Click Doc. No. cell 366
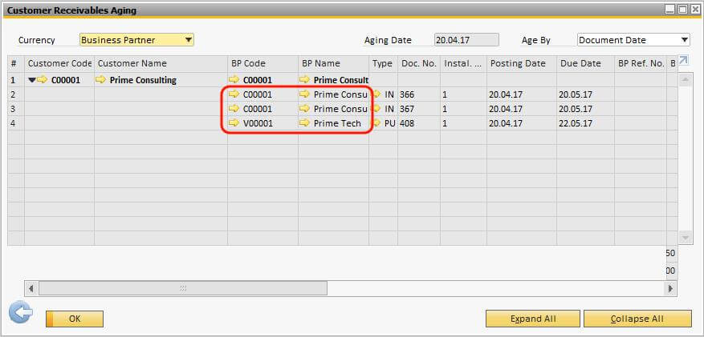The image size is (704, 337). tap(419, 94)
